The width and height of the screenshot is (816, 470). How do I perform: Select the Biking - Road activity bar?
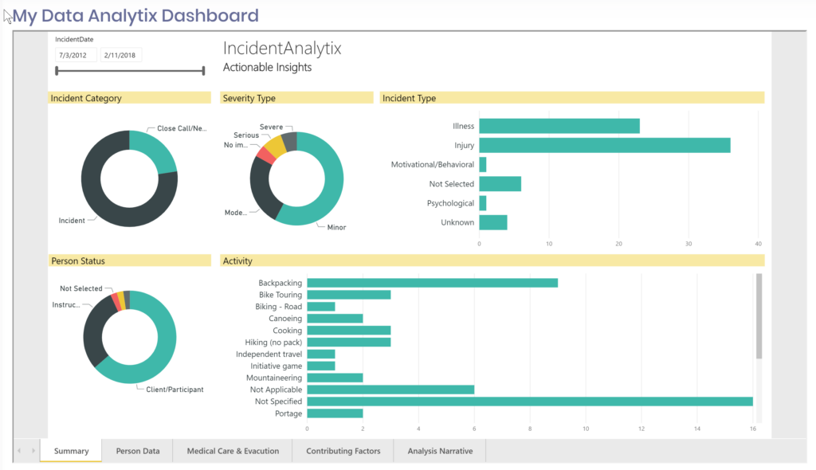pyautogui.click(x=321, y=307)
